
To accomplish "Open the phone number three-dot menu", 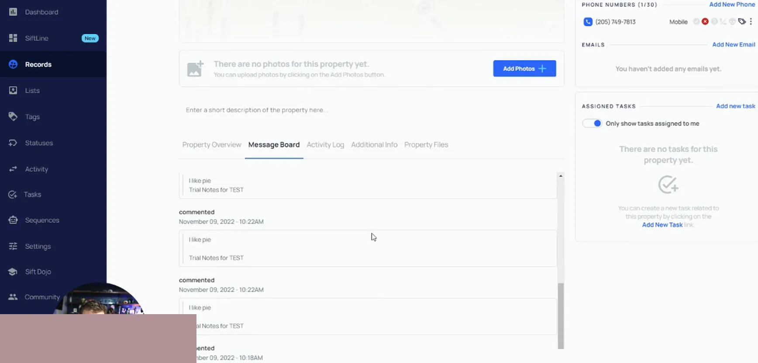I will [x=751, y=21].
